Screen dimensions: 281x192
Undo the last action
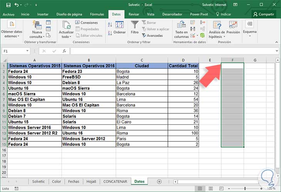(x=17, y=5)
